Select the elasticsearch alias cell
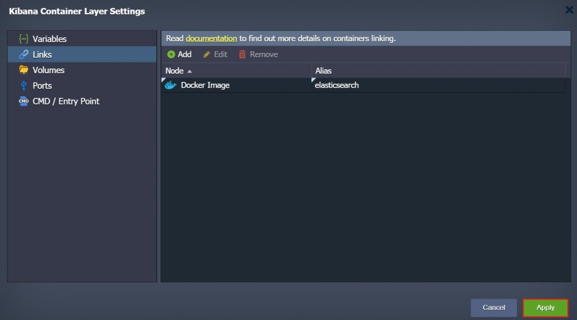Screen dimensions: 577x320 [x=438, y=85]
